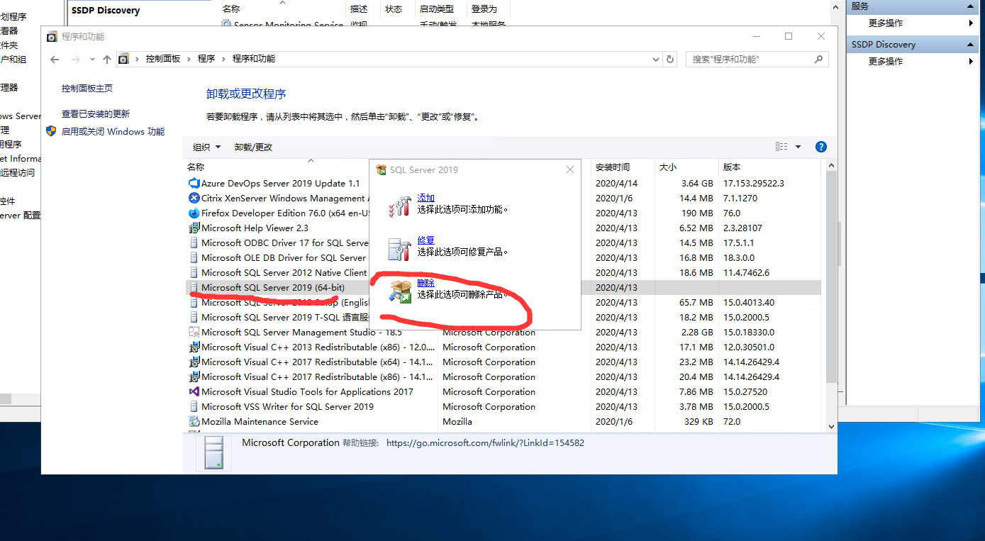Click the Add (添加) feature icon
The width and height of the screenshot is (985, 541).
(x=399, y=206)
